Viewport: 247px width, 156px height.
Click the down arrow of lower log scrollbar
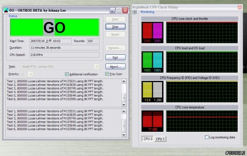[124, 135]
